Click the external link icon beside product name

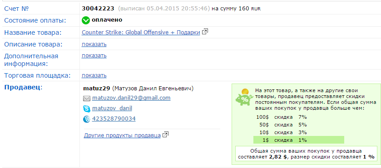click(205, 32)
